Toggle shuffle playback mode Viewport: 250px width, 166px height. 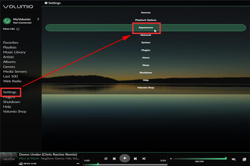[144, 159]
